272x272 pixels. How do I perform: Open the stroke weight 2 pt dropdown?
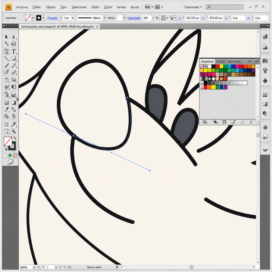point(73,18)
